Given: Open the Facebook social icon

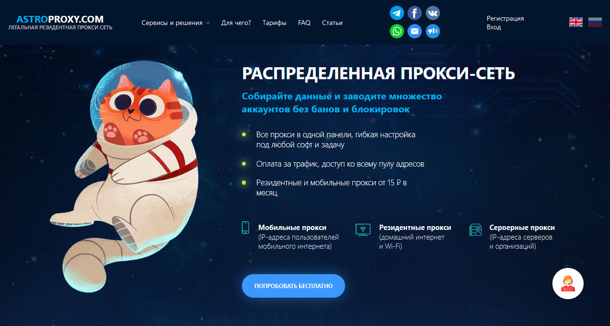Looking at the screenshot, I should [x=415, y=13].
